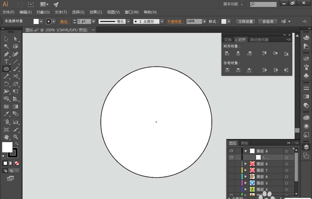Click the 首选项 button
The width and height of the screenshot is (312, 199).
268,21
